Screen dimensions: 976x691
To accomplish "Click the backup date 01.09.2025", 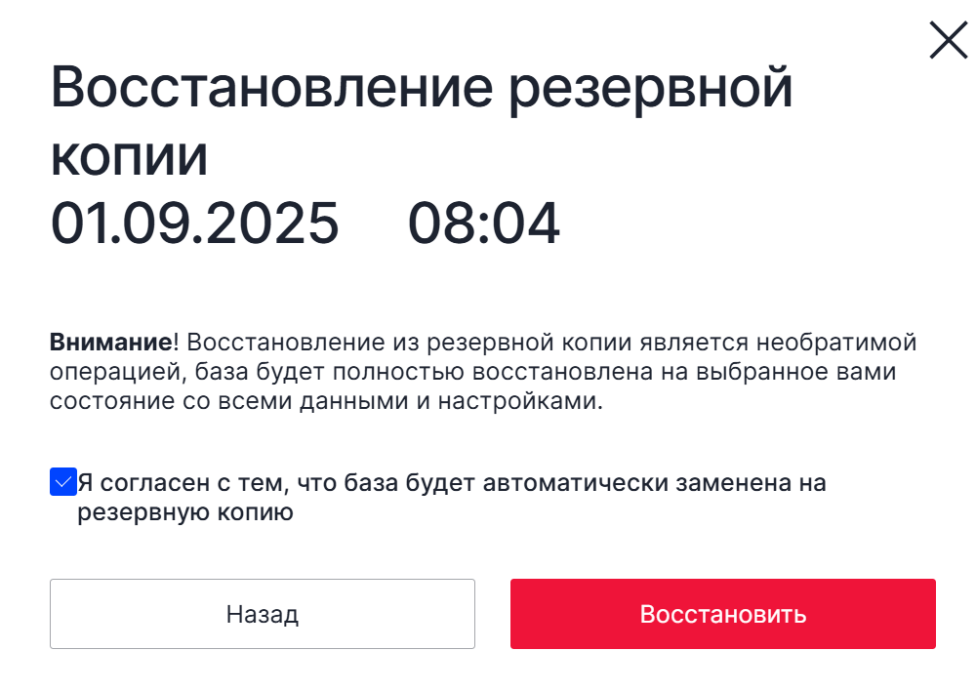I will click(195, 223).
